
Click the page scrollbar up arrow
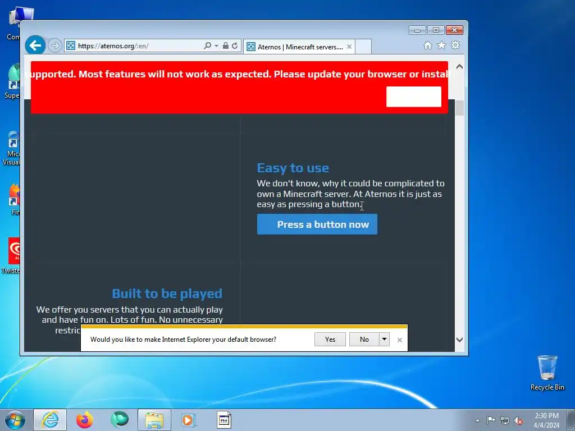click(x=459, y=67)
